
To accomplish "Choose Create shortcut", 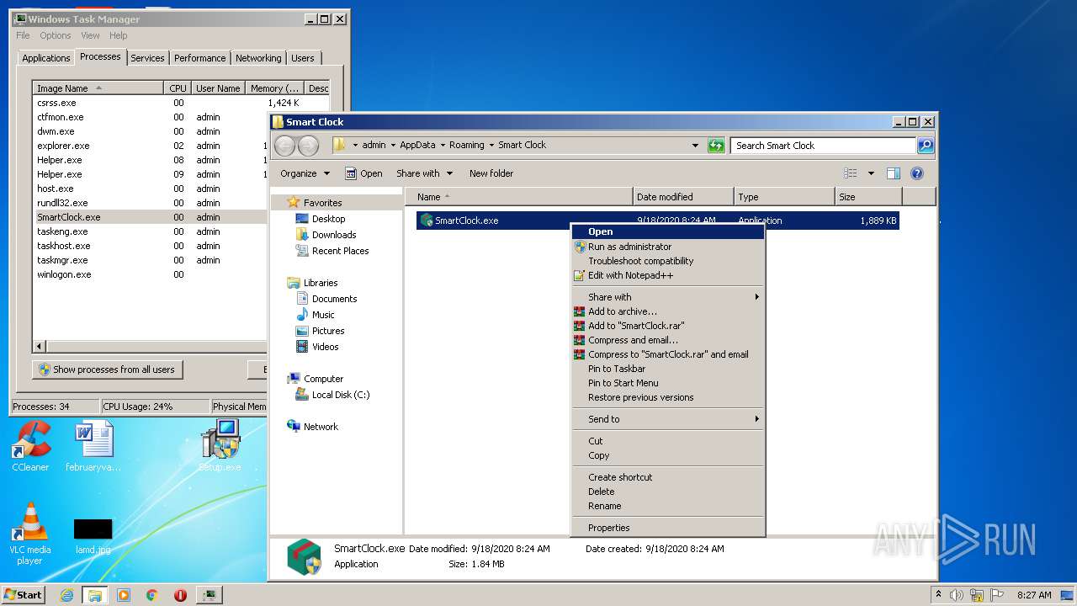I will pyautogui.click(x=668, y=477).
